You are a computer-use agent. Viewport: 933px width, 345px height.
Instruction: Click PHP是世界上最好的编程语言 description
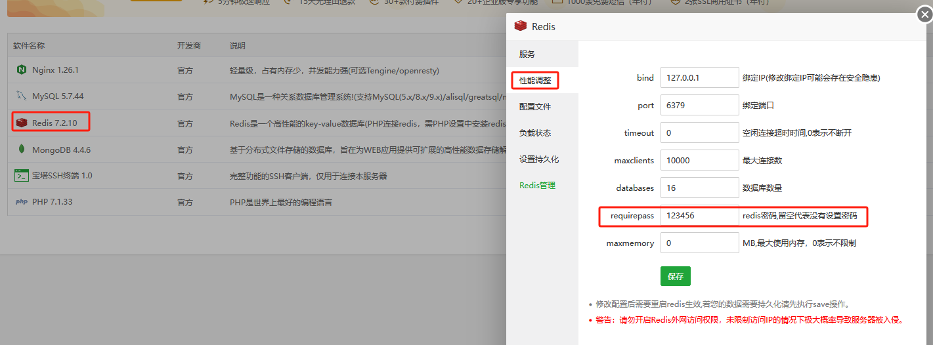point(281,202)
